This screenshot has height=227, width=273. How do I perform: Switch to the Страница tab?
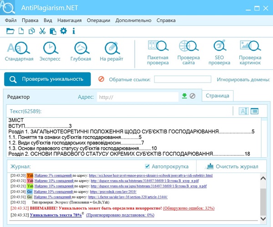click(217, 96)
